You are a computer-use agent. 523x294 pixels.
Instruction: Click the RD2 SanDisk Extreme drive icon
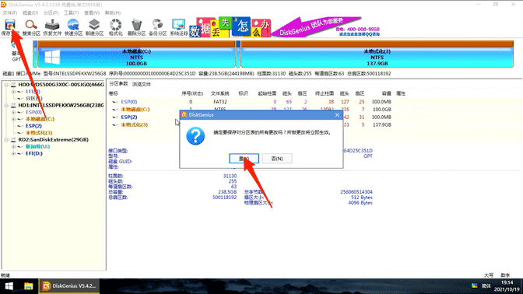13,140
